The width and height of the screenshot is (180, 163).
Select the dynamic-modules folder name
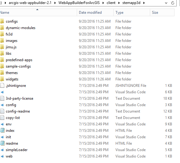(20, 28)
